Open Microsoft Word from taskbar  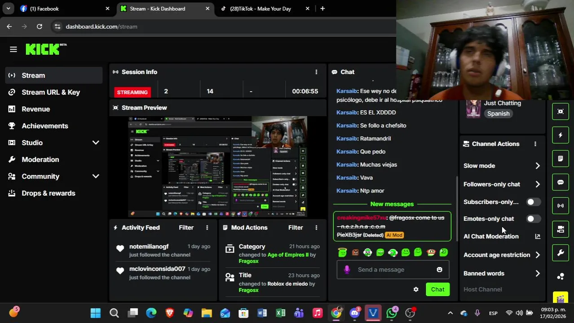[x=262, y=313]
